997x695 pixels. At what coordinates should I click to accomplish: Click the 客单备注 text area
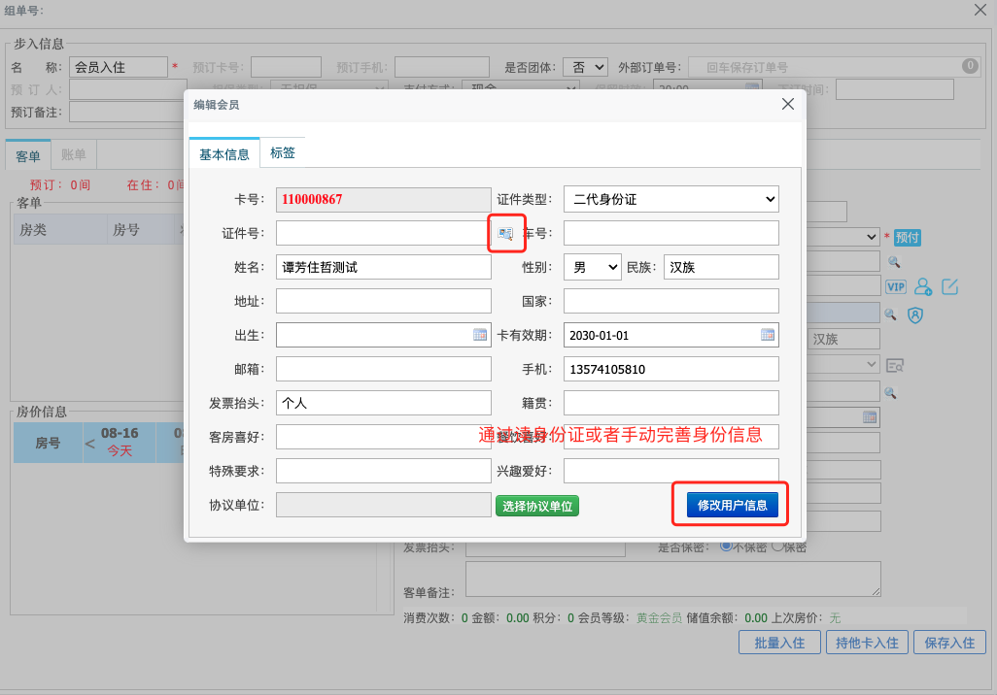(x=672, y=579)
